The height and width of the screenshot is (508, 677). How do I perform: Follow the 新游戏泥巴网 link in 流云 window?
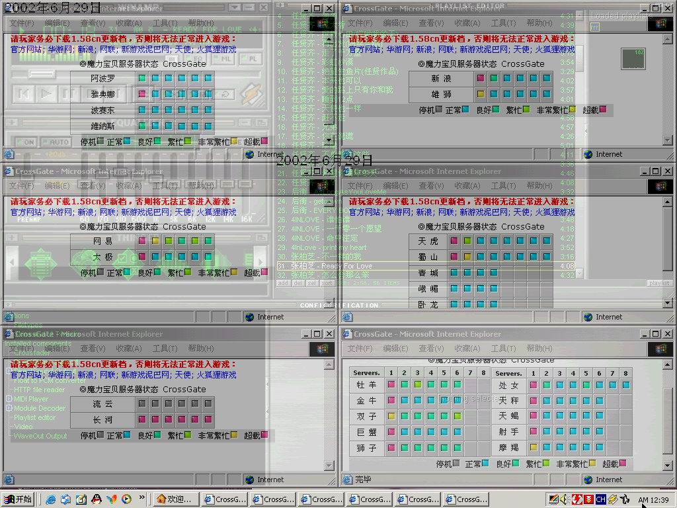[145, 375]
